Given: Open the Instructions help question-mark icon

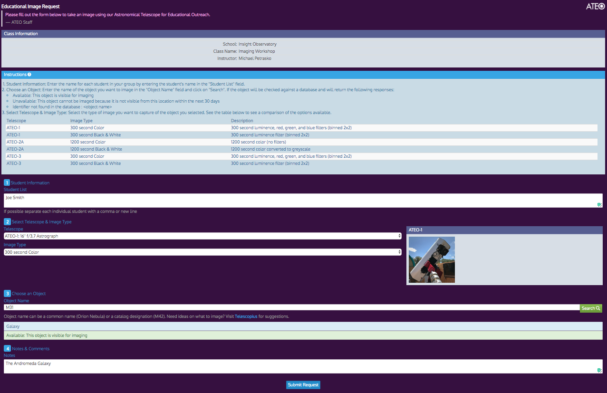Looking at the screenshot, I should 29,74.
